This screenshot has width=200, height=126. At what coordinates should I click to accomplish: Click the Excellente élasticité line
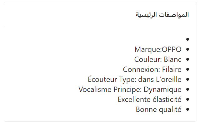coord(149,99)
